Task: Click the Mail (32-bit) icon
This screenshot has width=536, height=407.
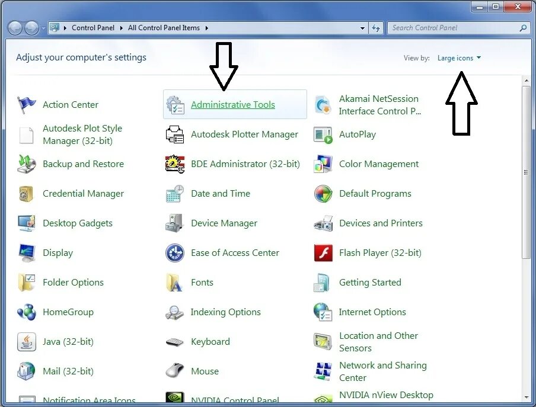Action: [x=26, y=371]
